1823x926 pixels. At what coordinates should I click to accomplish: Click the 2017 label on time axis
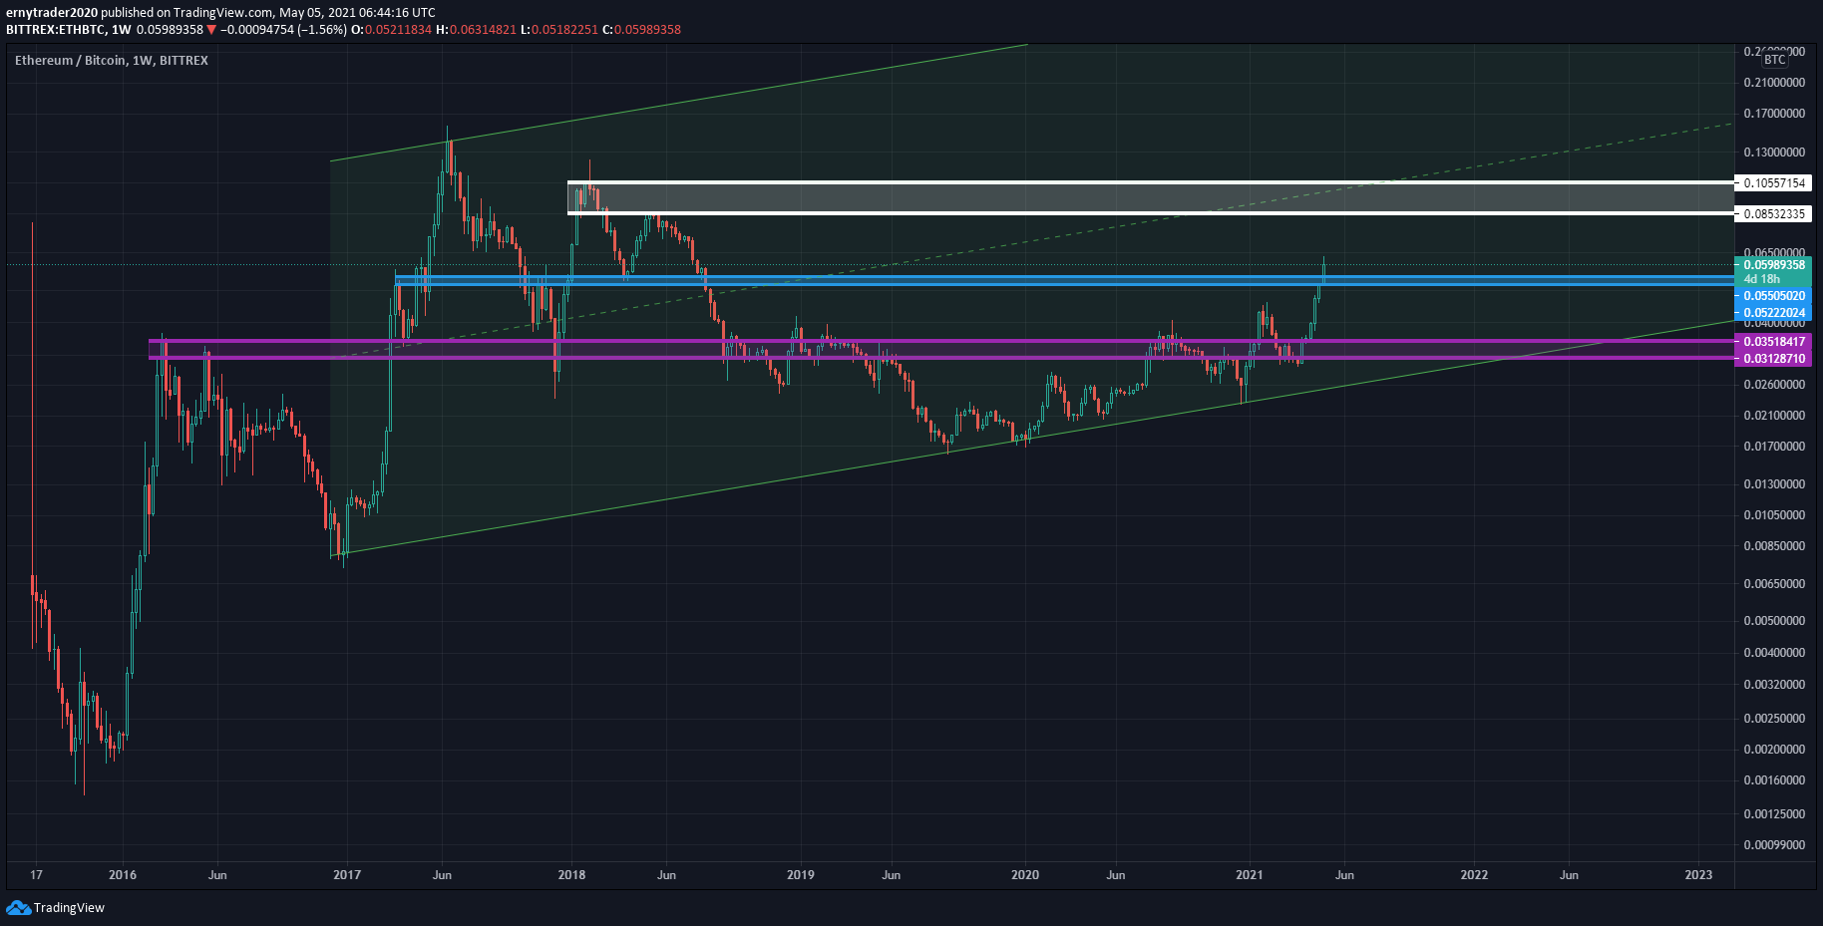coord(347,875)
